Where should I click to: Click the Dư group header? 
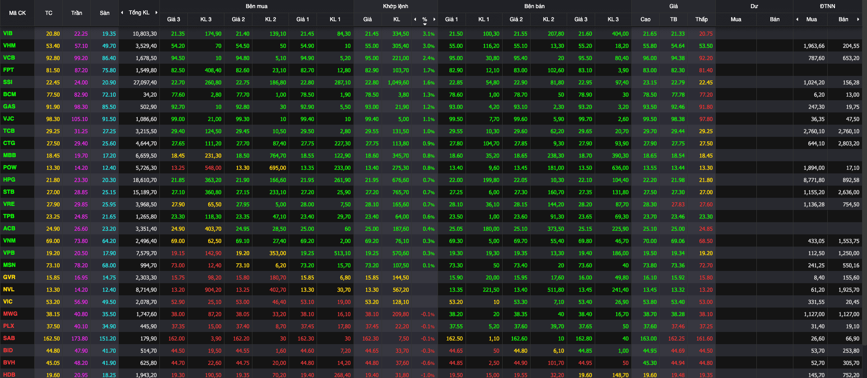[x=754, y=6]
